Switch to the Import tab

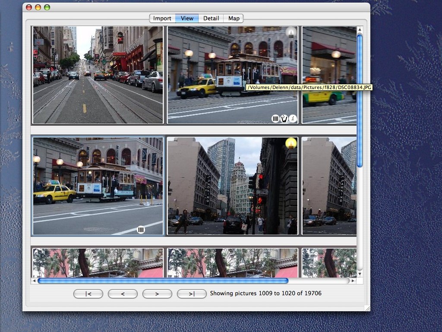[162, 18]
